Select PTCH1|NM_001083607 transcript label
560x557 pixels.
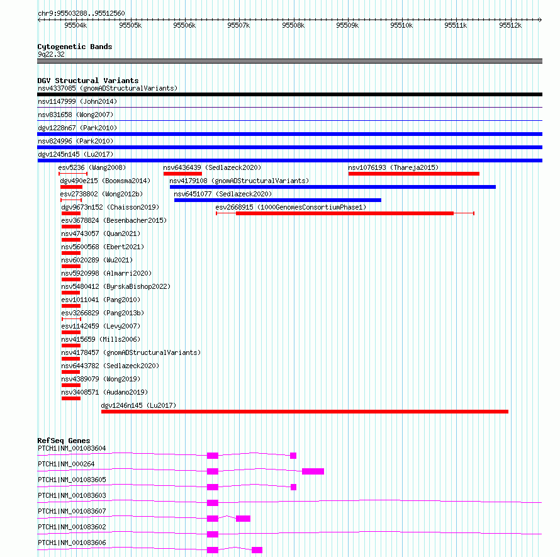coord(72,511)
